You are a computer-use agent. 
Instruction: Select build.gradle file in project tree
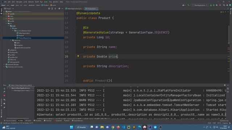[x=13, y=52]
